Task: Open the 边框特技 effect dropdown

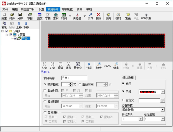Action: [163, 110]
